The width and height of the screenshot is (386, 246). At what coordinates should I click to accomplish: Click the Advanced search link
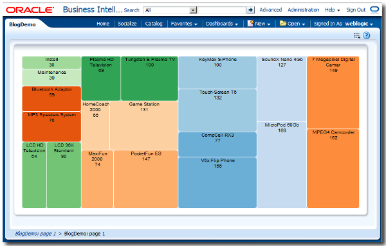[271, 10]
